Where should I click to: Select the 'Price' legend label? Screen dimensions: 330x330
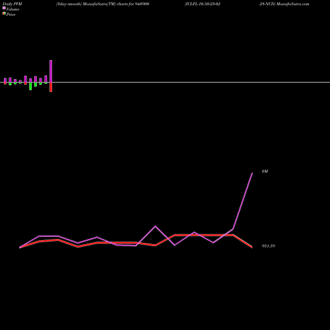point(11,15)
